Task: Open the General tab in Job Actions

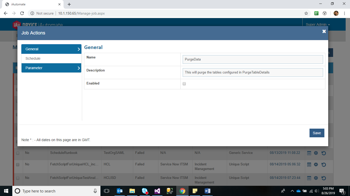Action: point(51,49)
